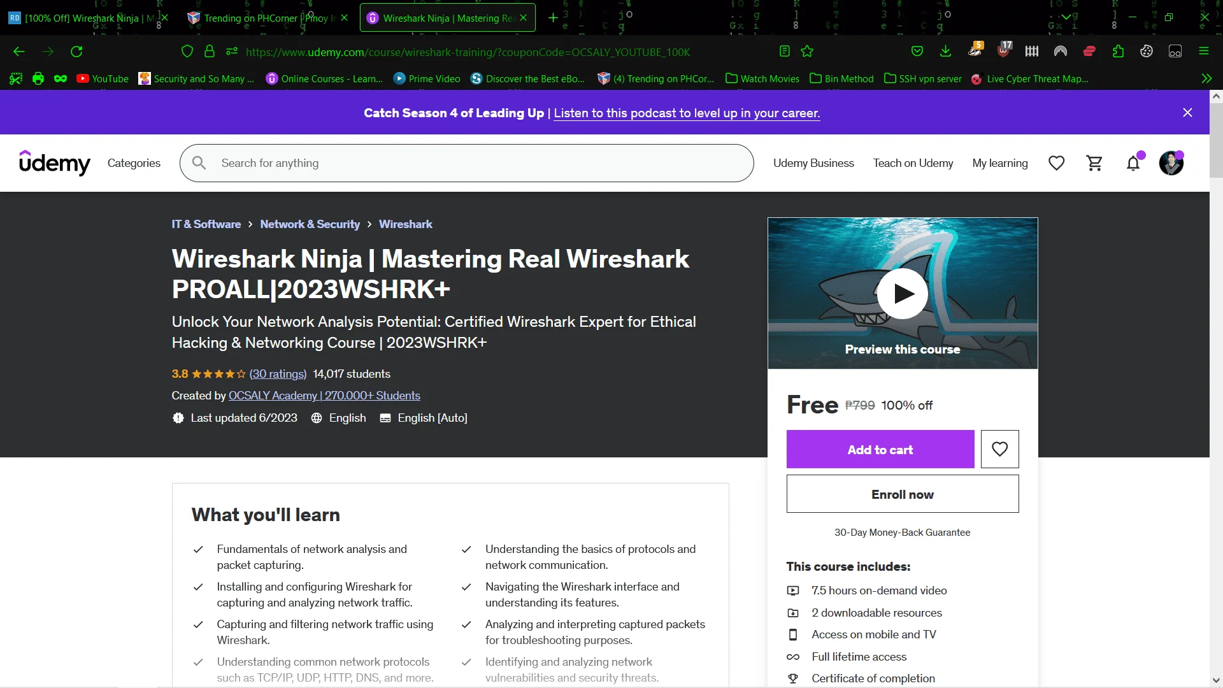Click the extension icon with 5 badge
The width and height of the screenshot is (1223, 688).
(x=975, y=50)
